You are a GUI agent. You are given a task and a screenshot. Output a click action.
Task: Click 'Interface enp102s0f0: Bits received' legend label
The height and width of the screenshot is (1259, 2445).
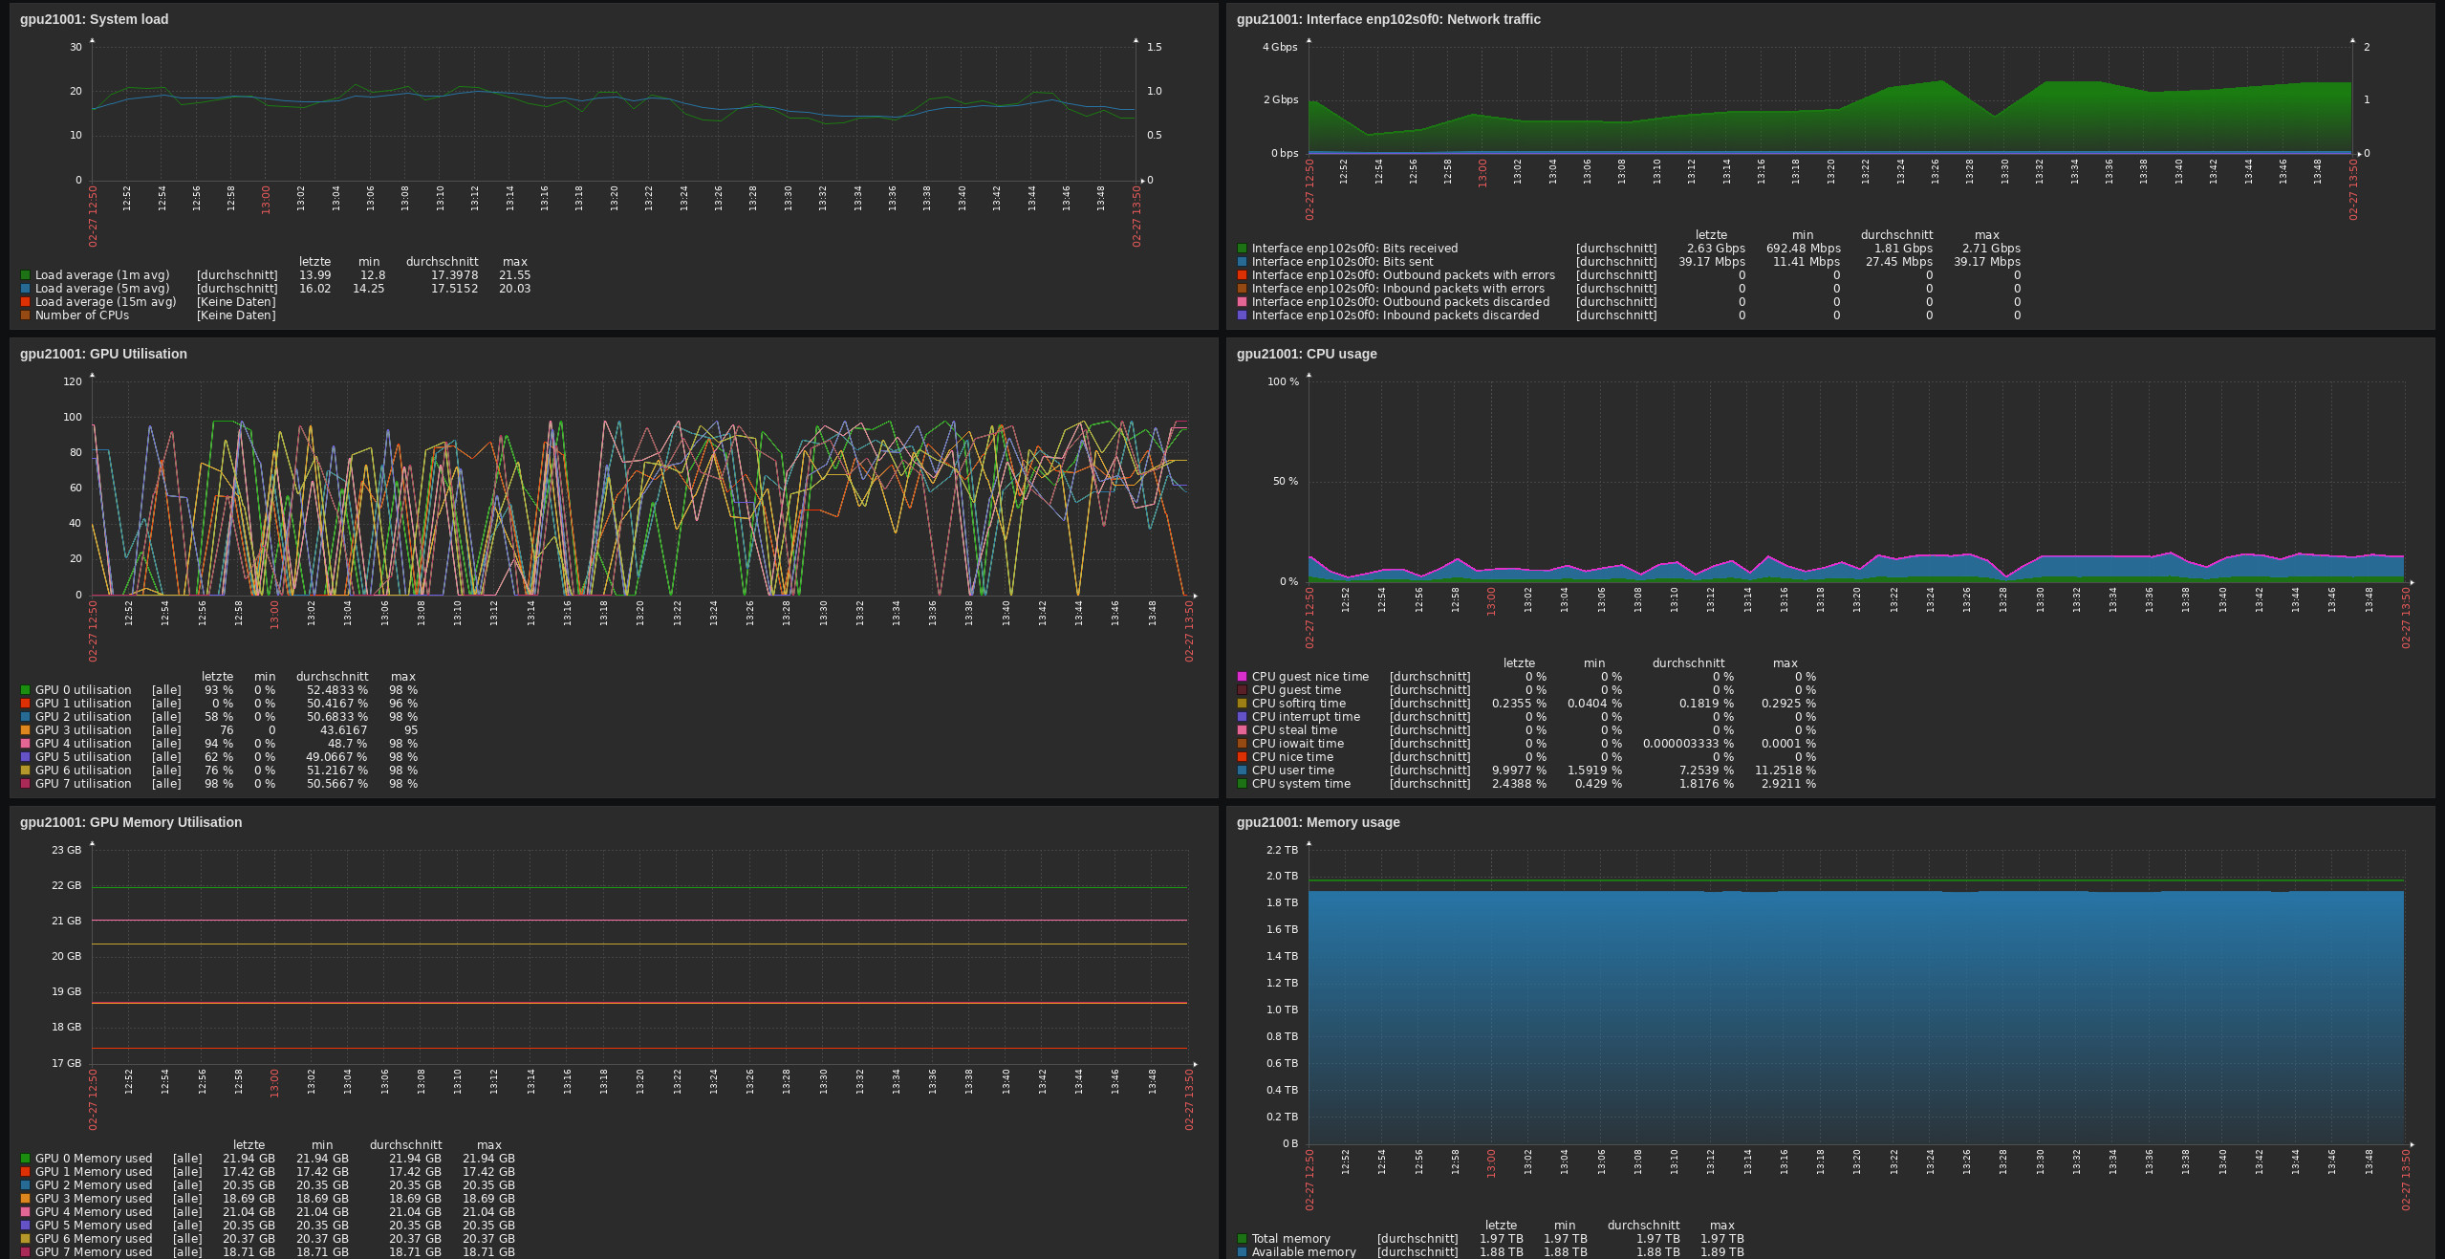tap(1354, 249)
